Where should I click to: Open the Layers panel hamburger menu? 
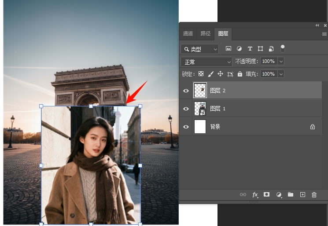click(324, 34)
